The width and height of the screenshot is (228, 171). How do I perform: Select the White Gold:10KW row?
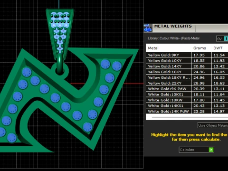point(187,100)
